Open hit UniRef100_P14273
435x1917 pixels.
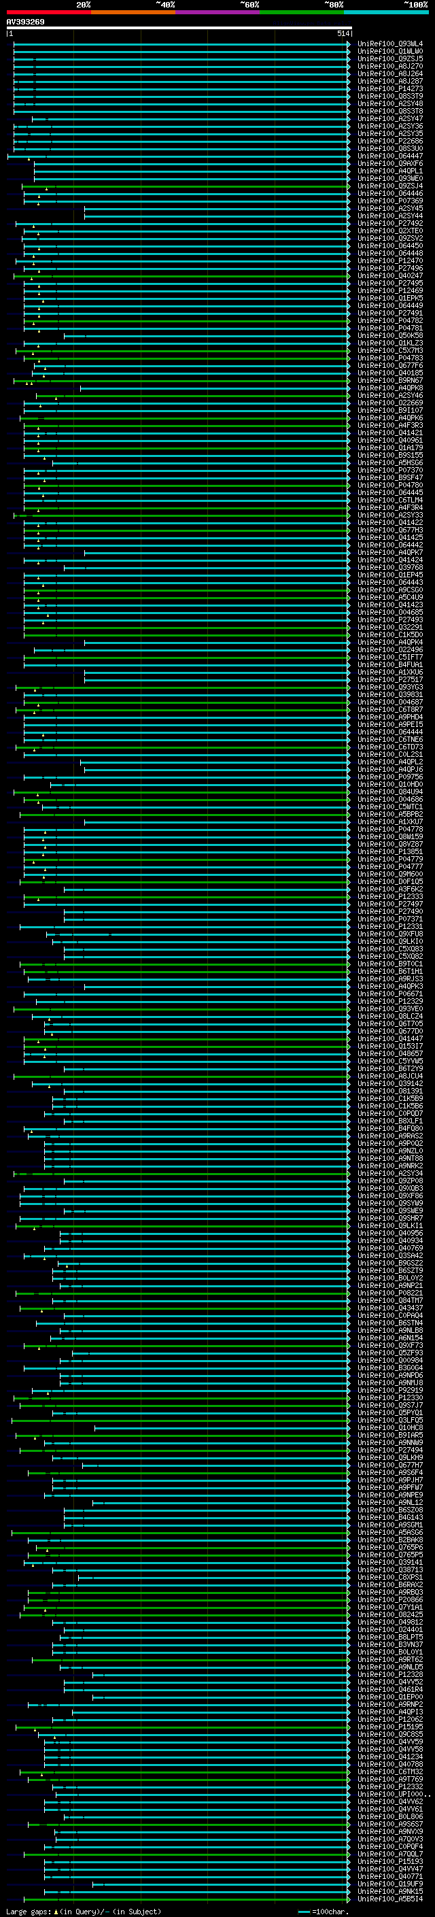(390, 88)
